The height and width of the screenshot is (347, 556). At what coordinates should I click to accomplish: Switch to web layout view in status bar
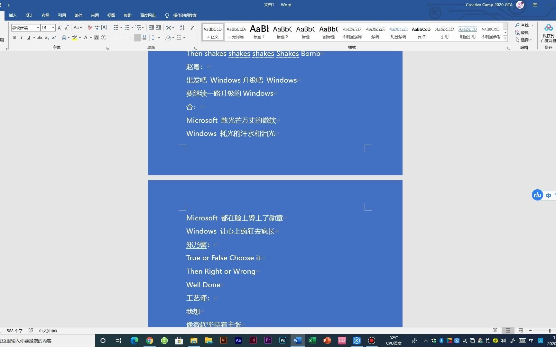(521, 331)
